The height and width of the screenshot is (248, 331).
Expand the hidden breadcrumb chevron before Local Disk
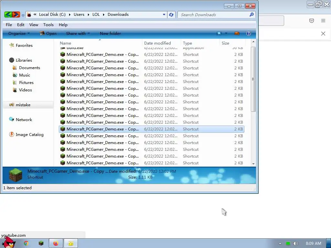(35, 15)
